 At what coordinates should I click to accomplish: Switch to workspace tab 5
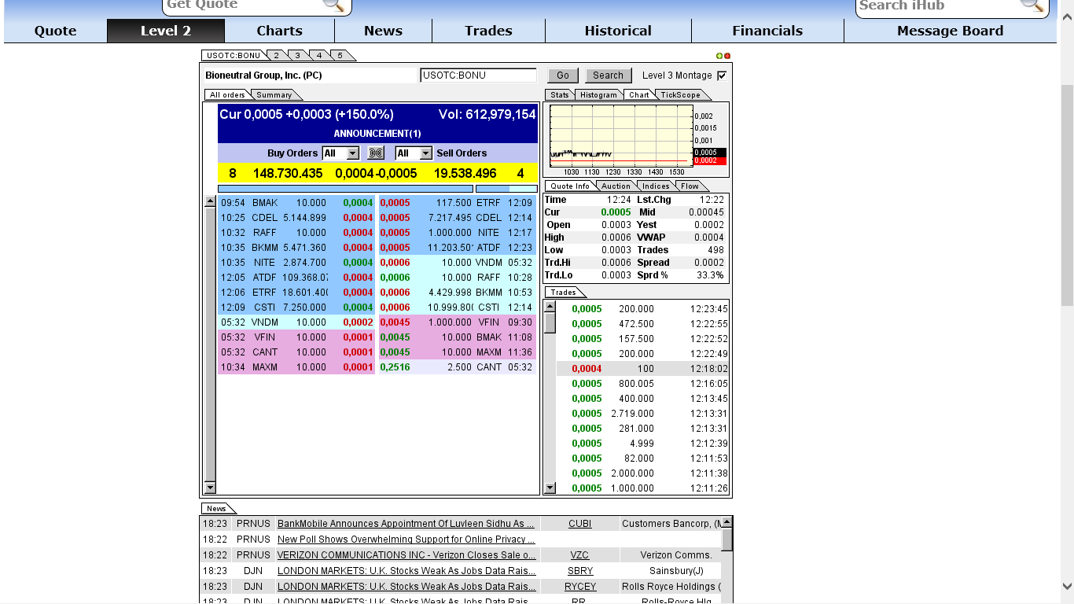click(x=340, y=56)
